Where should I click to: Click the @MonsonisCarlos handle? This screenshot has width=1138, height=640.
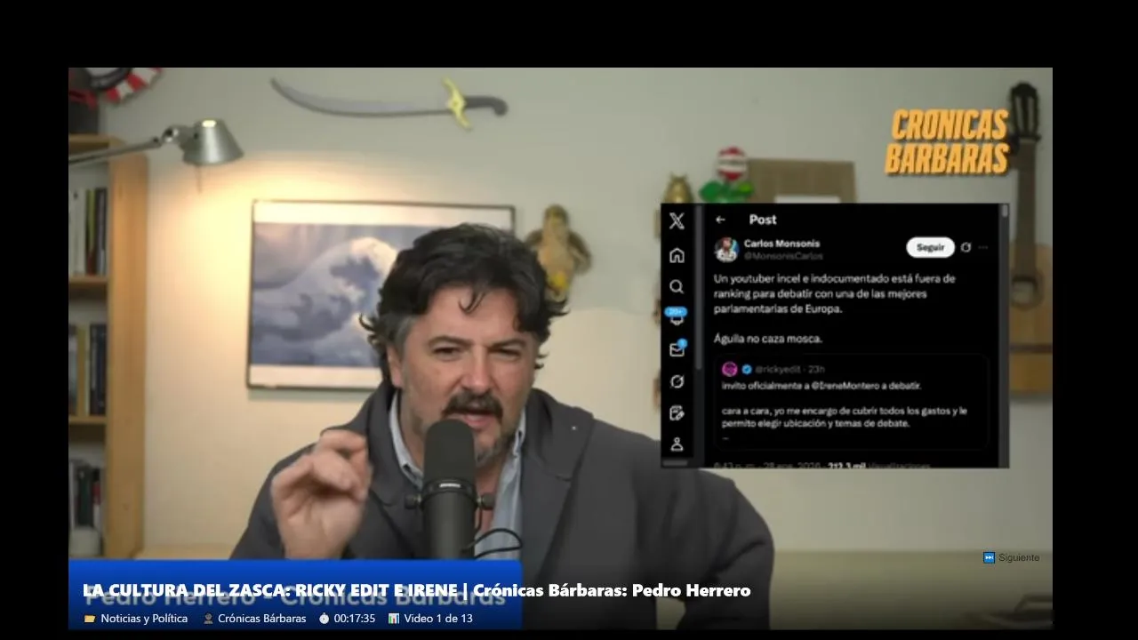click(783, 256)
